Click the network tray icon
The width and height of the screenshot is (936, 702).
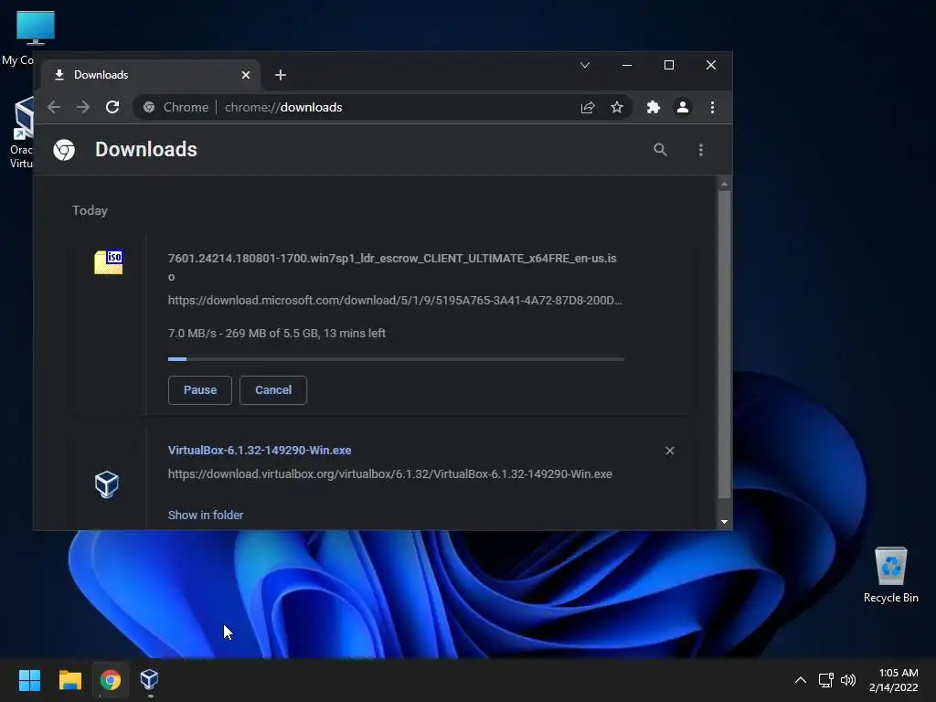point(826,680)
